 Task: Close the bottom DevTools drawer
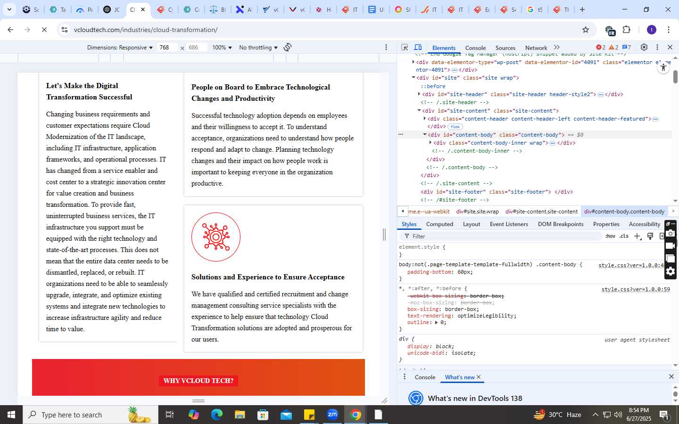point(671,376)
